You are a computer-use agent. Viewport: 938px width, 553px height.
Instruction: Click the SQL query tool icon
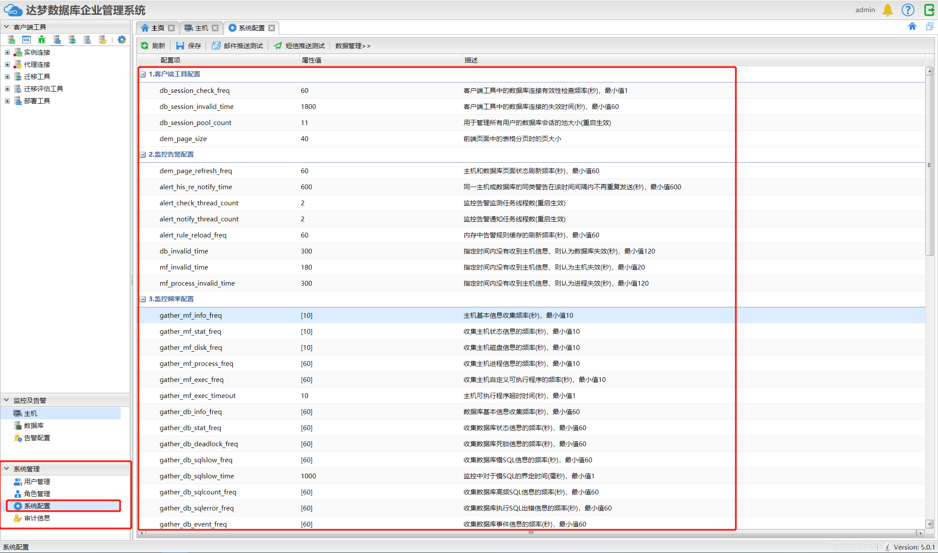tap(26, 40)
